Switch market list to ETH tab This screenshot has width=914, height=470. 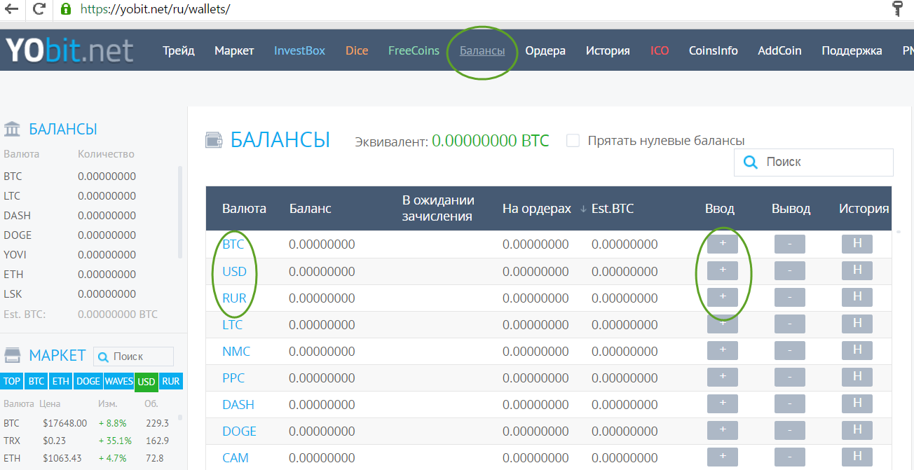click(x=60, y=382)
